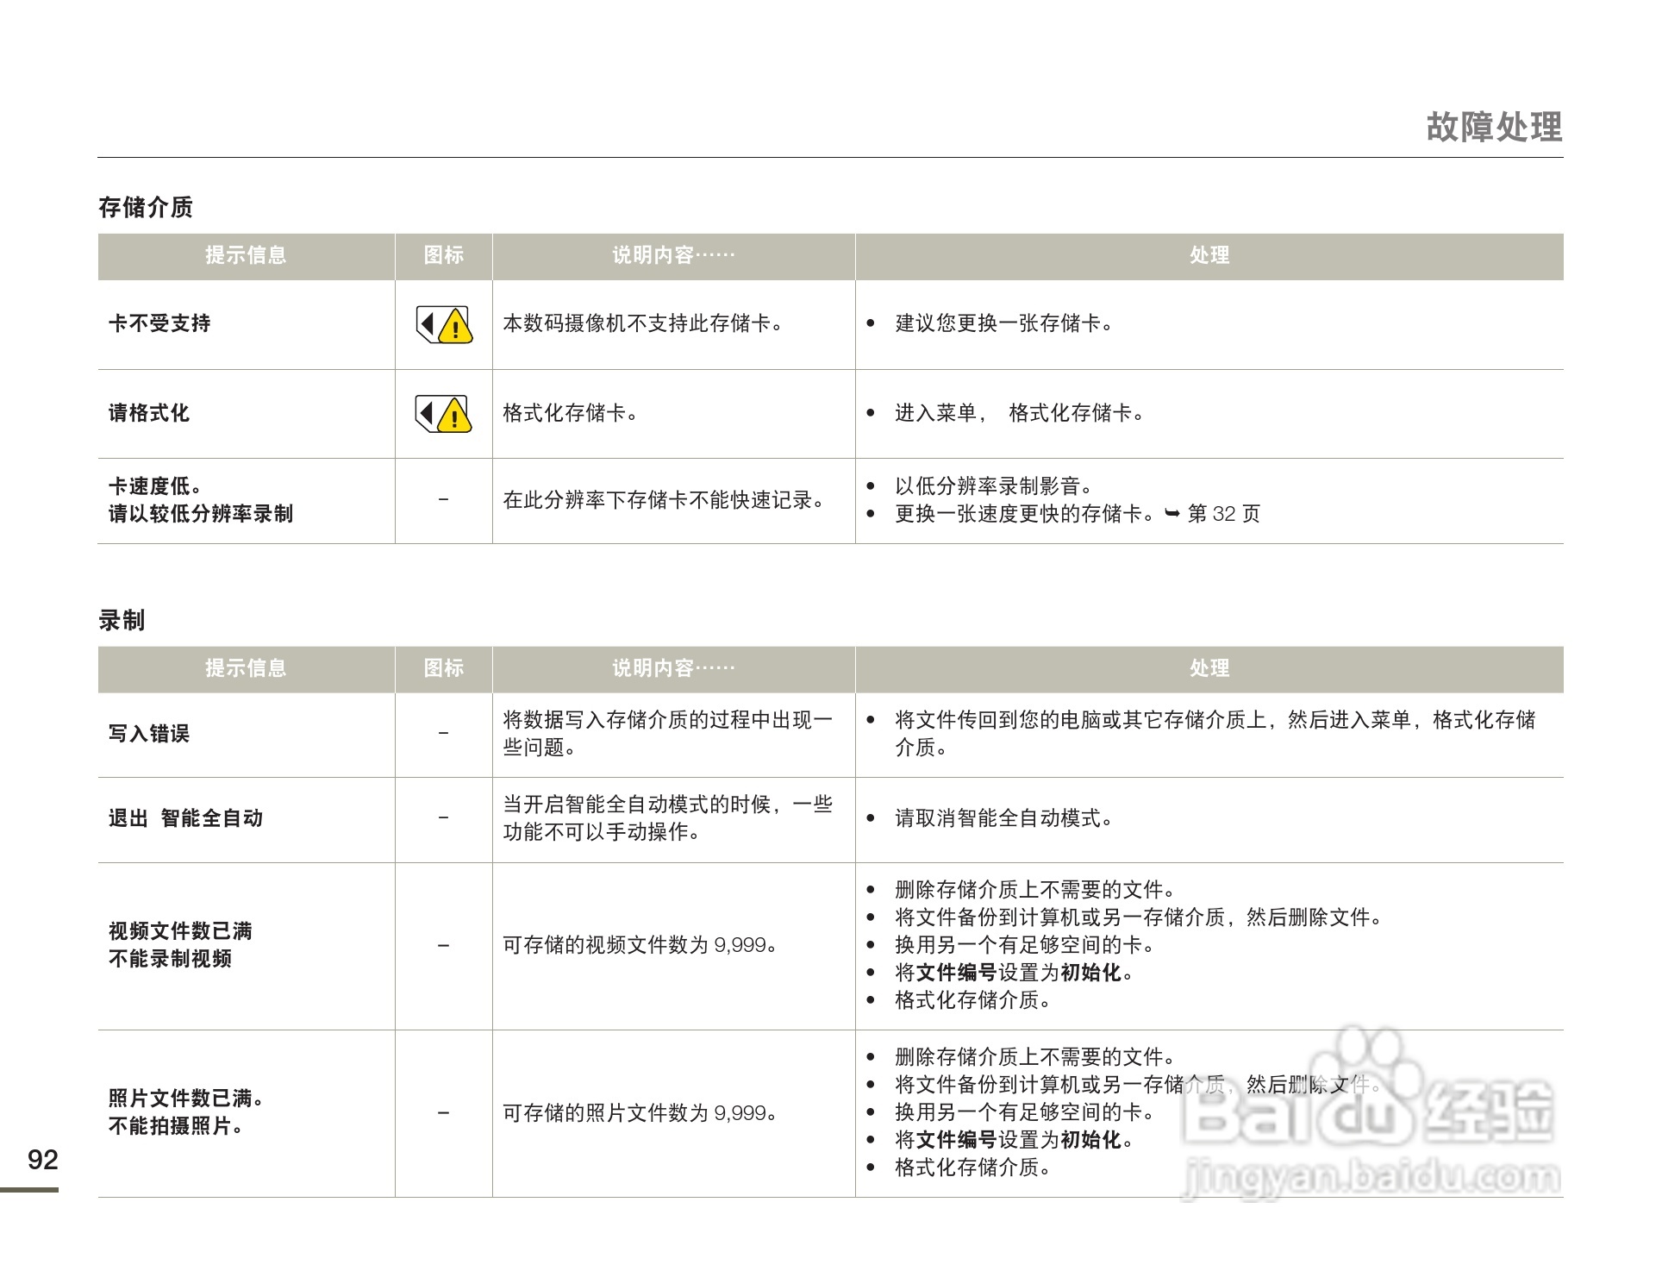
Task: Click the 存储介质 section heading
Action: coord(146,207)
